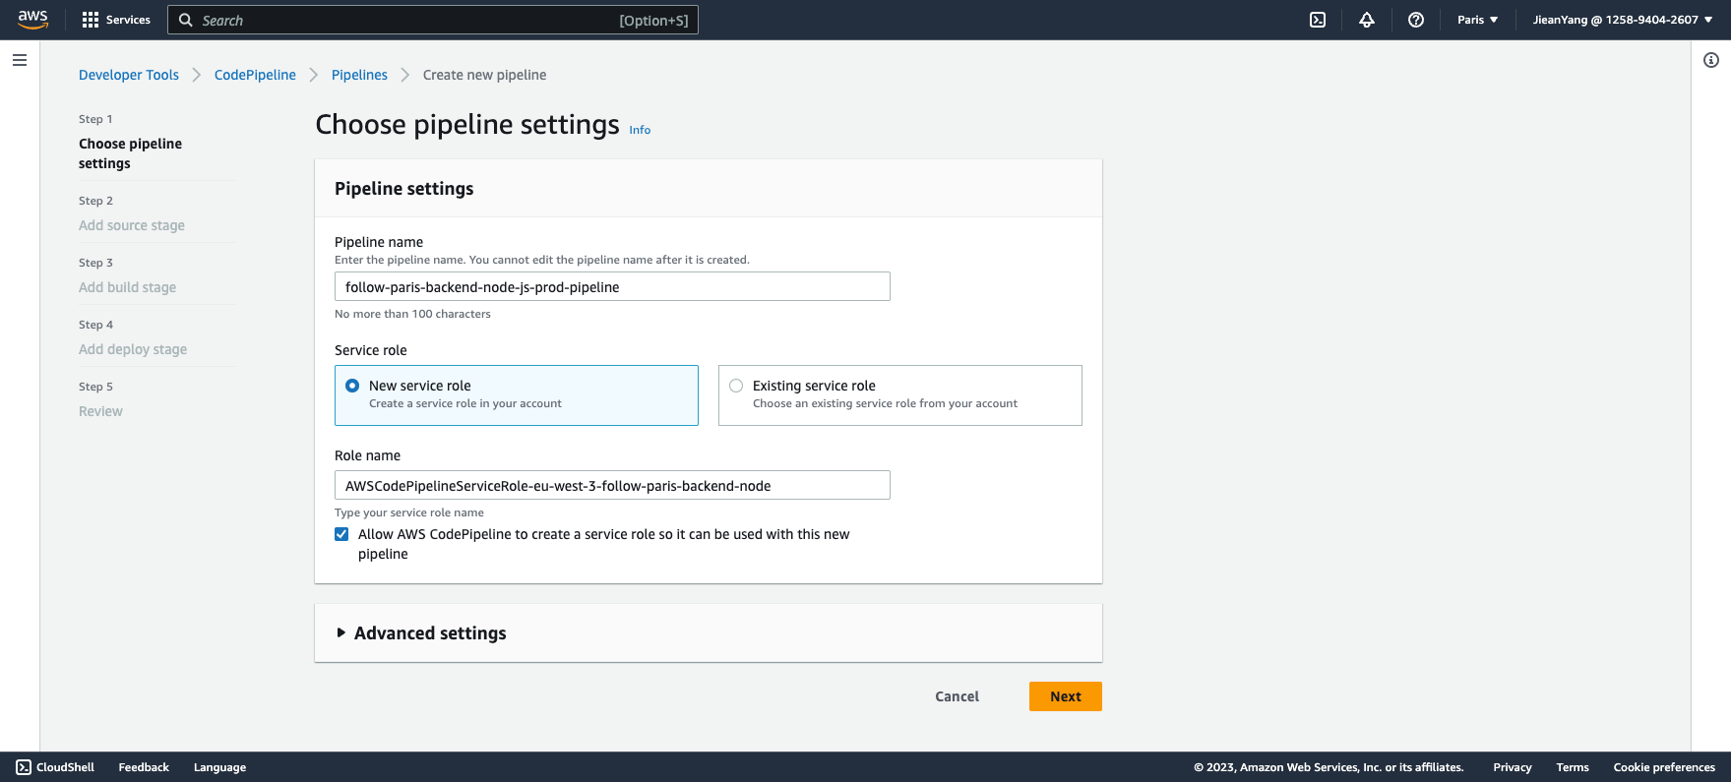The width and height of the screenshot is (1731, 782).
Task: Go to Developer Tools breadcrumb
Action: pos(129,75)
